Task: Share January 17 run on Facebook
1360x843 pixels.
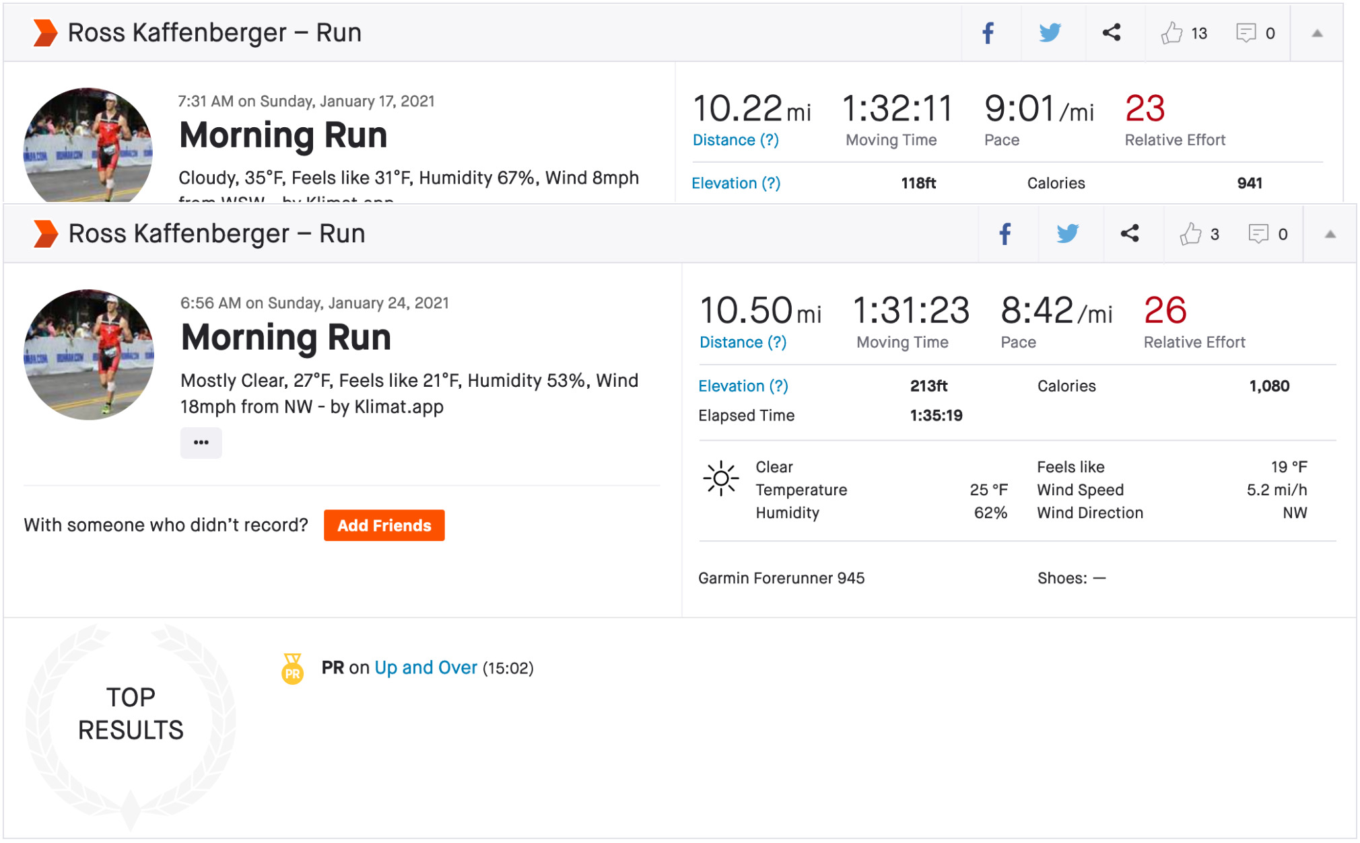Action: click(x=988, y=33)
